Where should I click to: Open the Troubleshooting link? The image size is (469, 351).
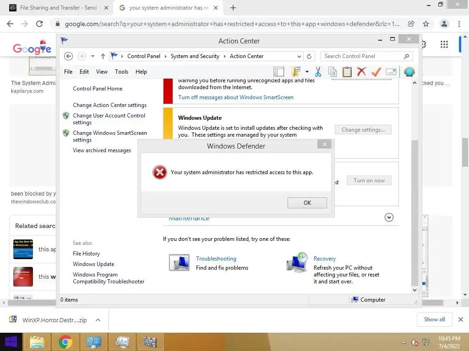click(x=216, y=259)
